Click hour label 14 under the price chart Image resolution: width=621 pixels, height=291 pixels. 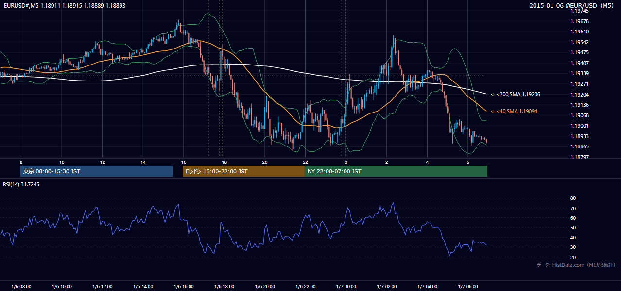pyautogui.click(x=143, y=162)
